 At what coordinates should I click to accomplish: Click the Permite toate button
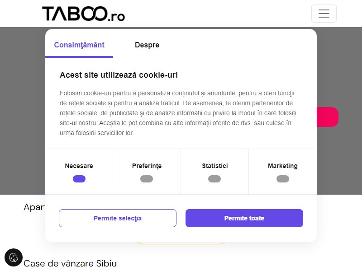pyautogui.click(x=244, y=218)
